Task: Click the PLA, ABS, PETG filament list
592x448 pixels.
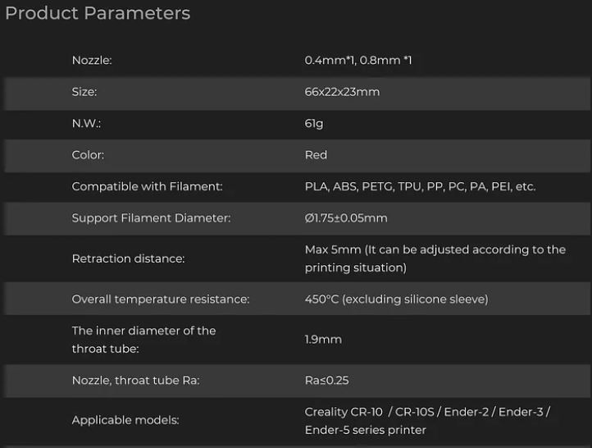Action: click(420, 187)
